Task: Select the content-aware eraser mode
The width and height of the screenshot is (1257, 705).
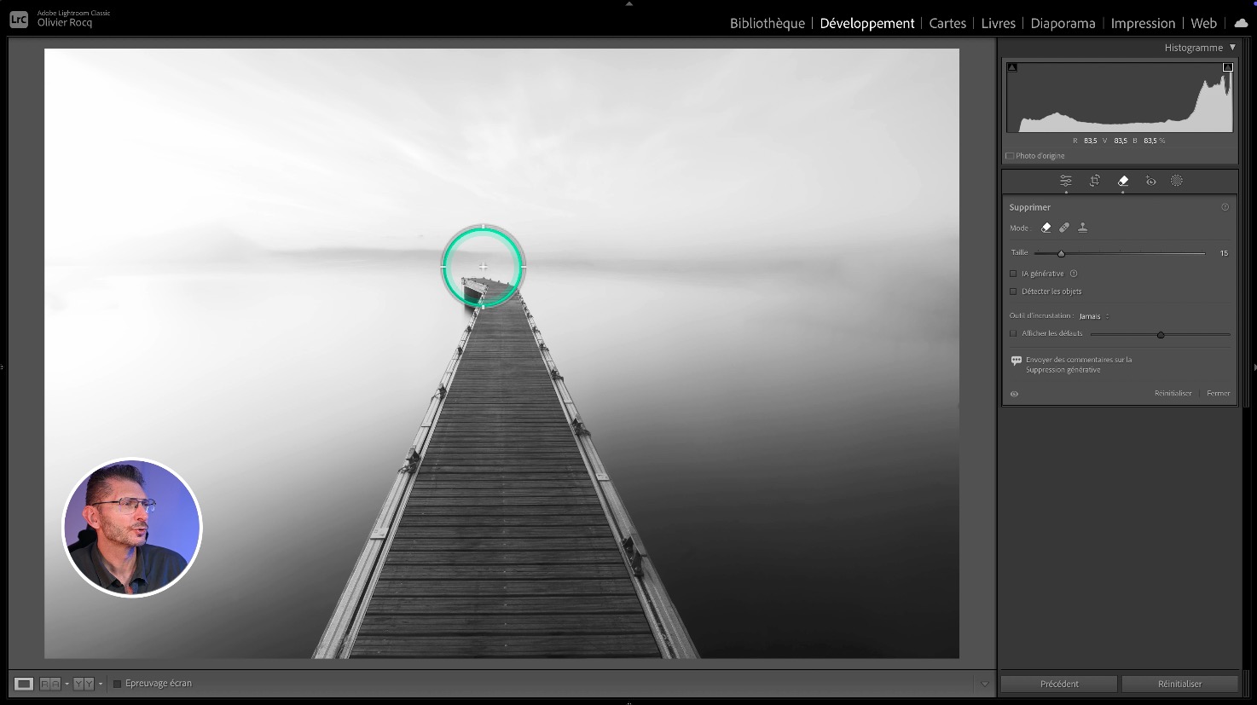Action: click(x=1046, y=228)
